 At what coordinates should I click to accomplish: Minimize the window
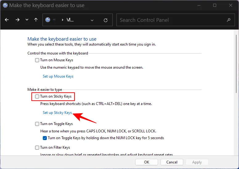click(199, 5)
